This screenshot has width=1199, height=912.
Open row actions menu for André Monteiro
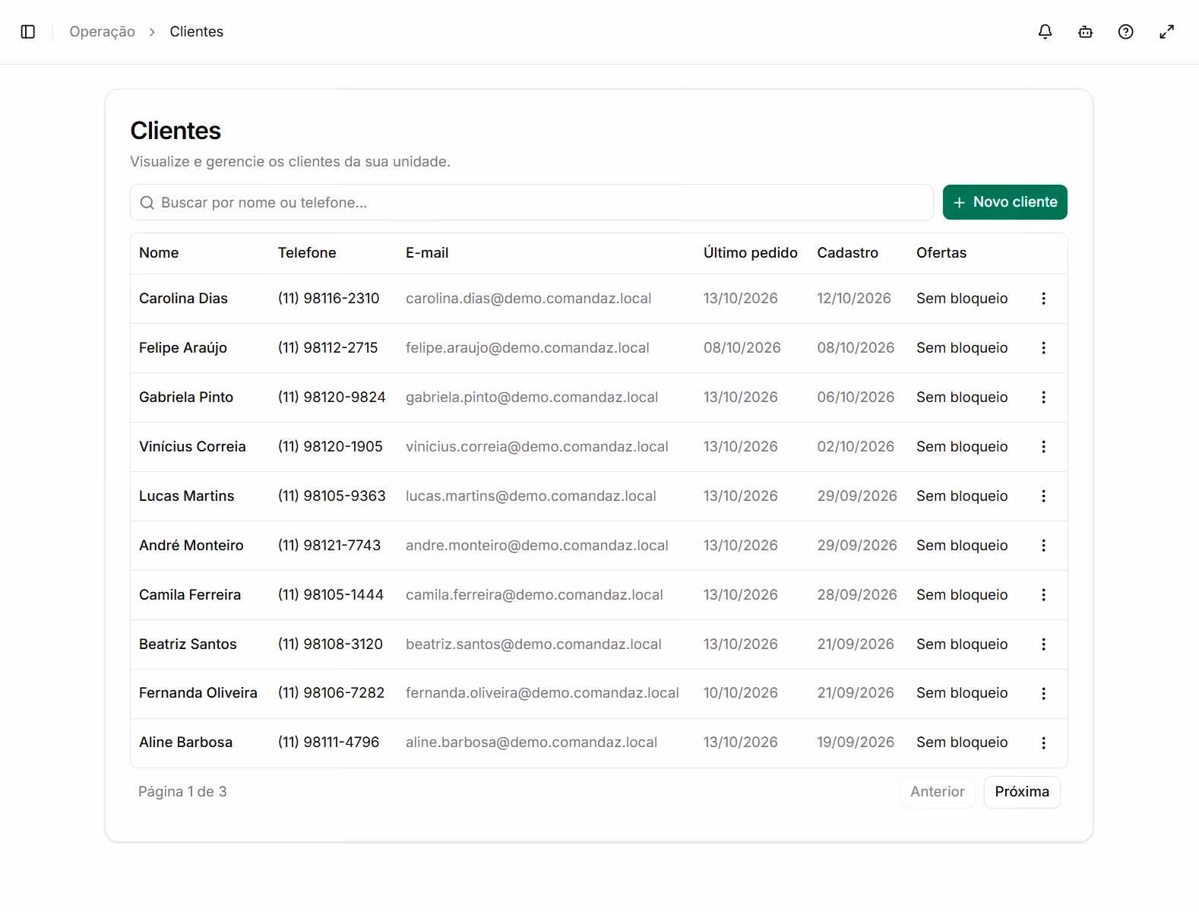1043,546
